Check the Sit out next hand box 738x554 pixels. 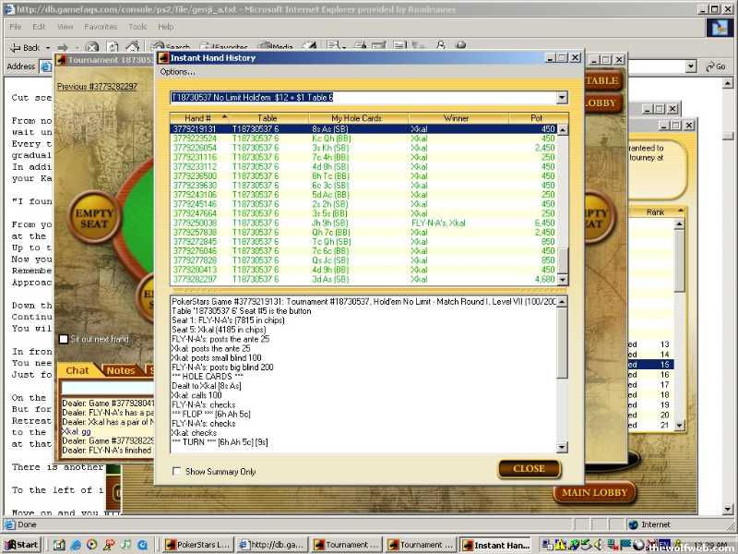[x=64, y=339]
